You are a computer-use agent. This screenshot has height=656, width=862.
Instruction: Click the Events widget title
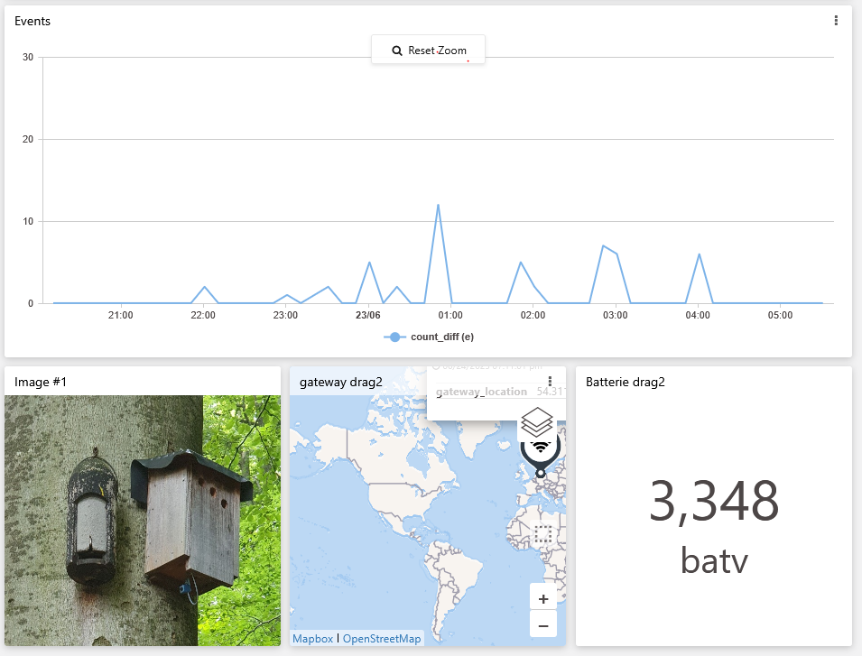coord(32,21)
